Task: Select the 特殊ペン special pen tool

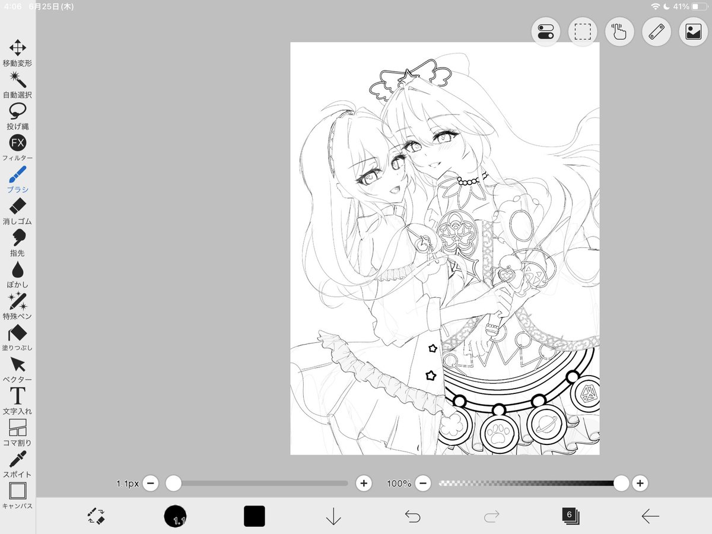Action: point(18,306)
